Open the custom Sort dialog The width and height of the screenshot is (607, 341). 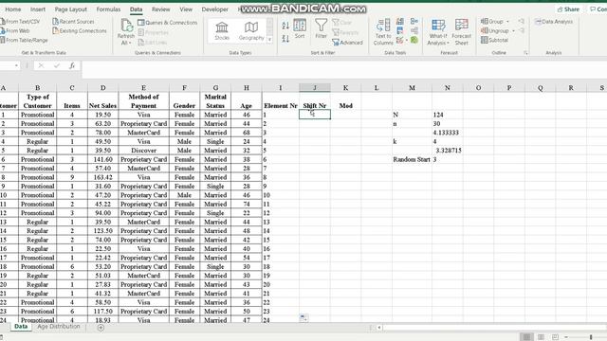[300, 28]
